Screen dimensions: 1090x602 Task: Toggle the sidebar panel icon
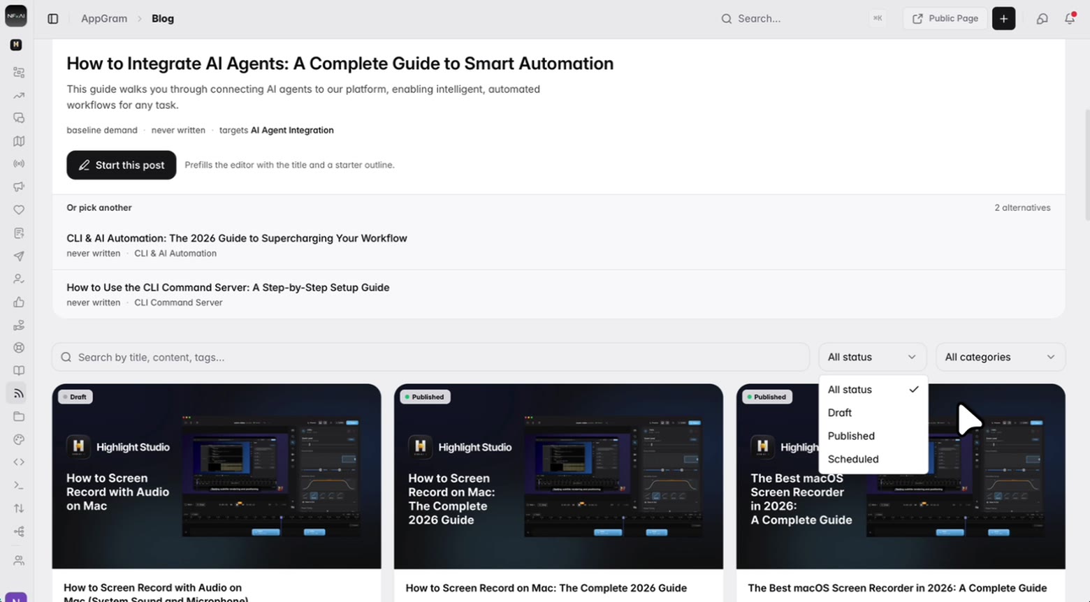point(53,19)
